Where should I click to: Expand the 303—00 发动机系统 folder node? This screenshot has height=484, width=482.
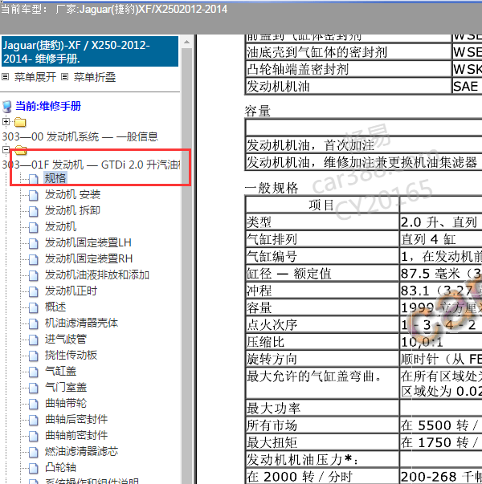coord(6,122)
